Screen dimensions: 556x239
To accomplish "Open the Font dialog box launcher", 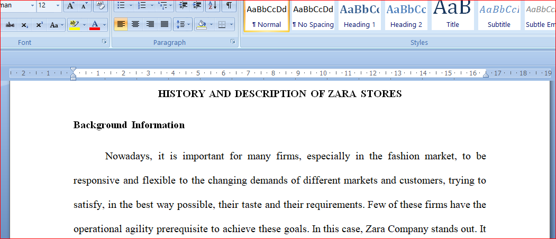I will coord(104,42).
